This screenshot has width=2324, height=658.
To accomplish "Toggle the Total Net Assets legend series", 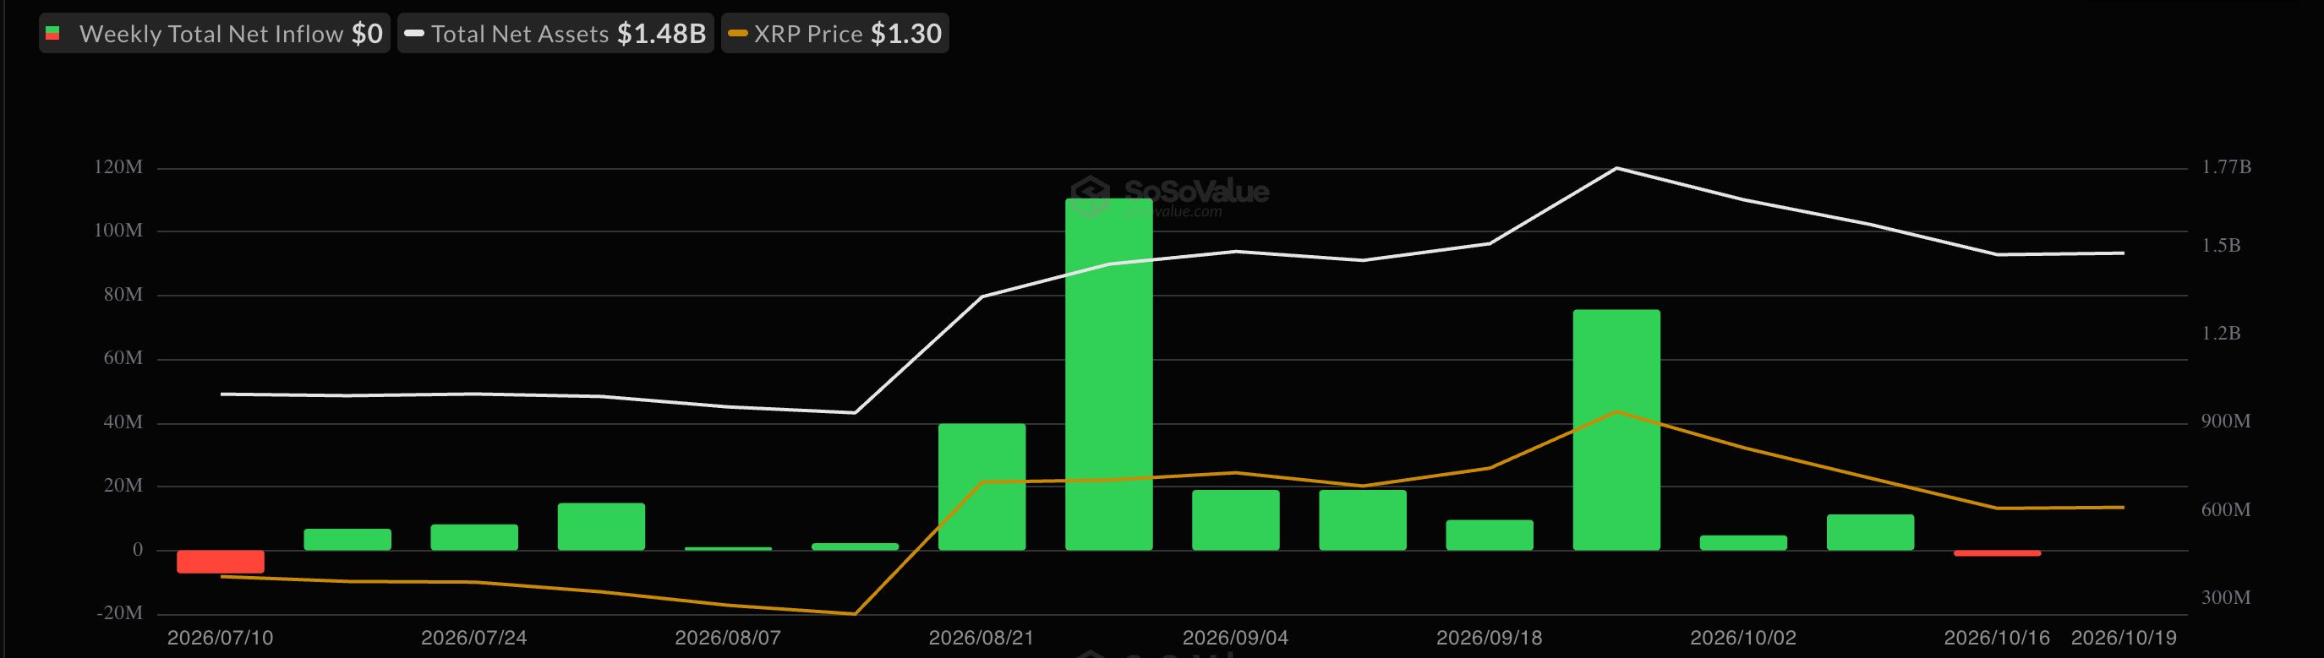I will tap(555, 33).
